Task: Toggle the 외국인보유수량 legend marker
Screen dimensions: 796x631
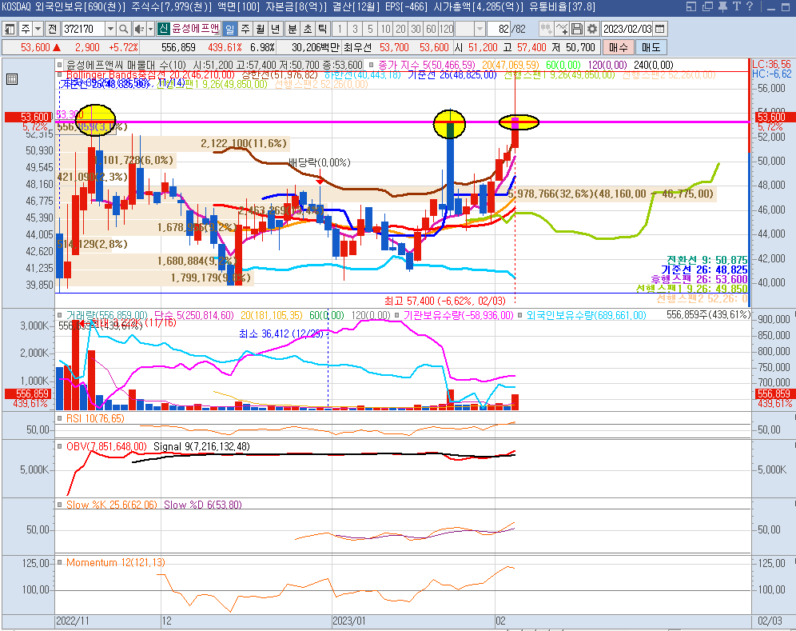Action: (x=519, y=315)
